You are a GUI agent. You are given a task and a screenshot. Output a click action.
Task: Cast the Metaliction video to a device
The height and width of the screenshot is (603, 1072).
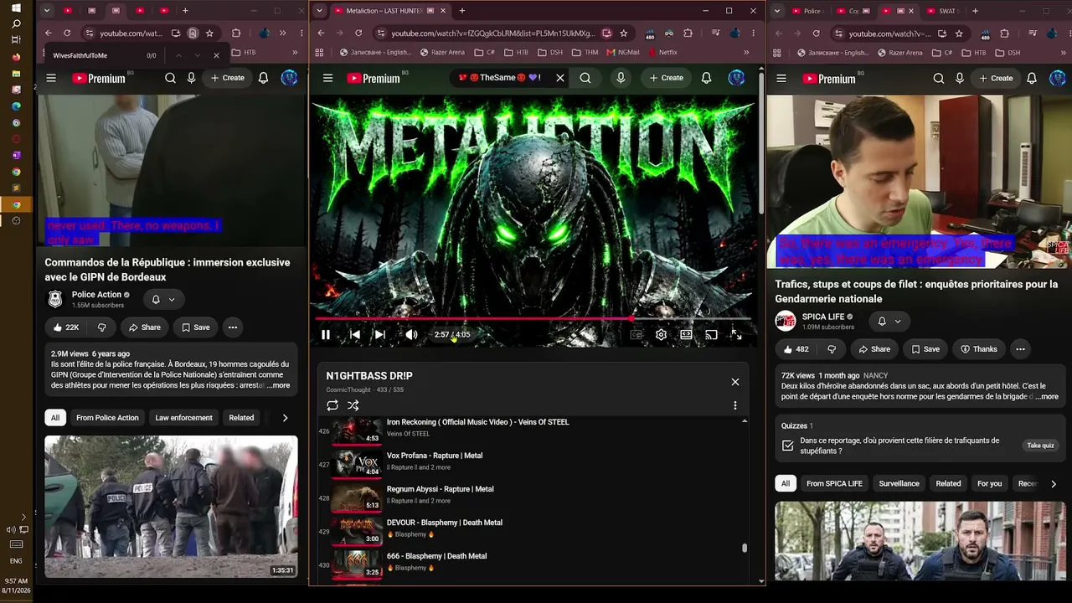click(711, 335)
